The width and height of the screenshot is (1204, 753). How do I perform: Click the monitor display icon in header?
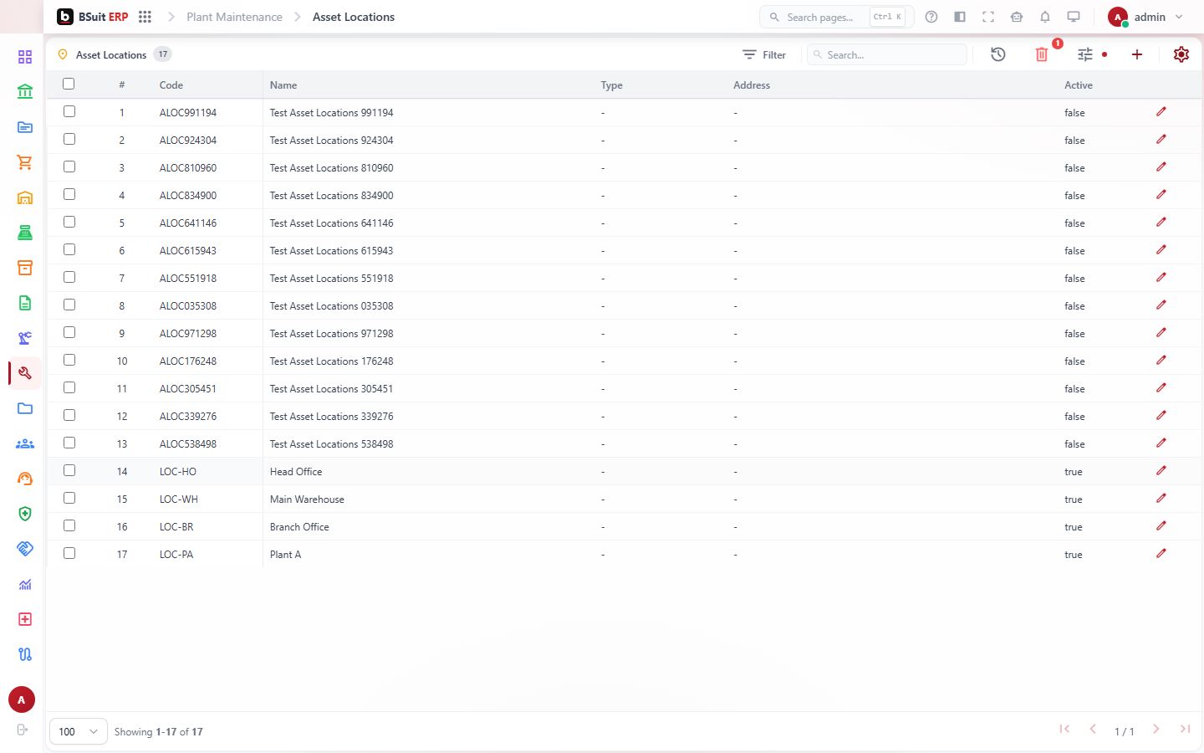[1074, 17]
